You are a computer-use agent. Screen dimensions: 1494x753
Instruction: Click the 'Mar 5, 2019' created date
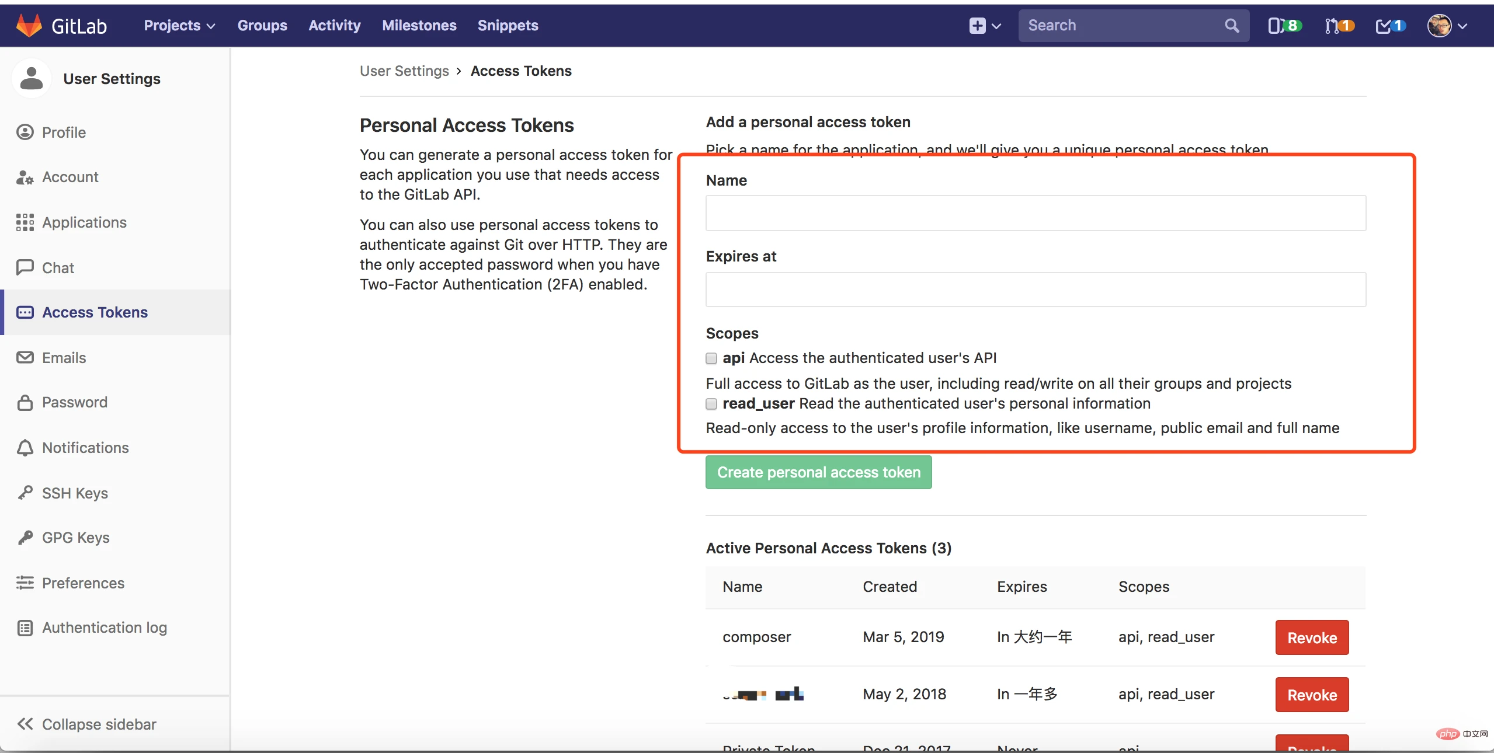point(904,637)
